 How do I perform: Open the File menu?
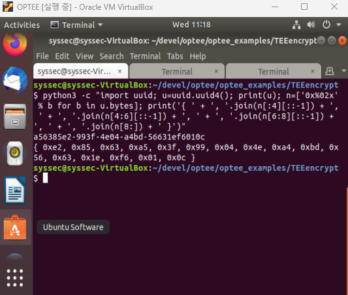coord(42,56)
